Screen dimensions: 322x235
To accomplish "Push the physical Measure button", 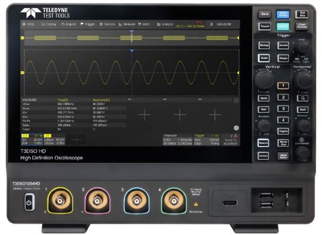I will (x=263, y=143).
